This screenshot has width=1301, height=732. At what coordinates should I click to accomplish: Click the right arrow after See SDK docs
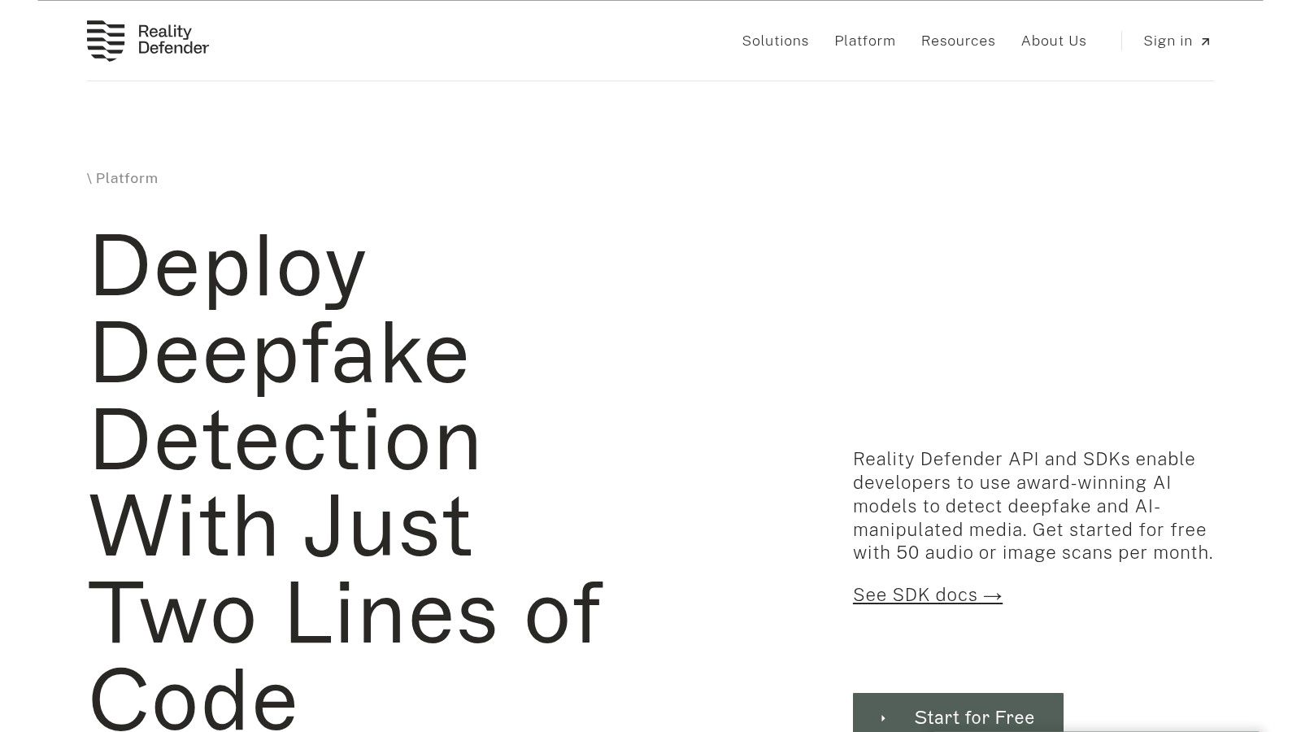(992, 596)
